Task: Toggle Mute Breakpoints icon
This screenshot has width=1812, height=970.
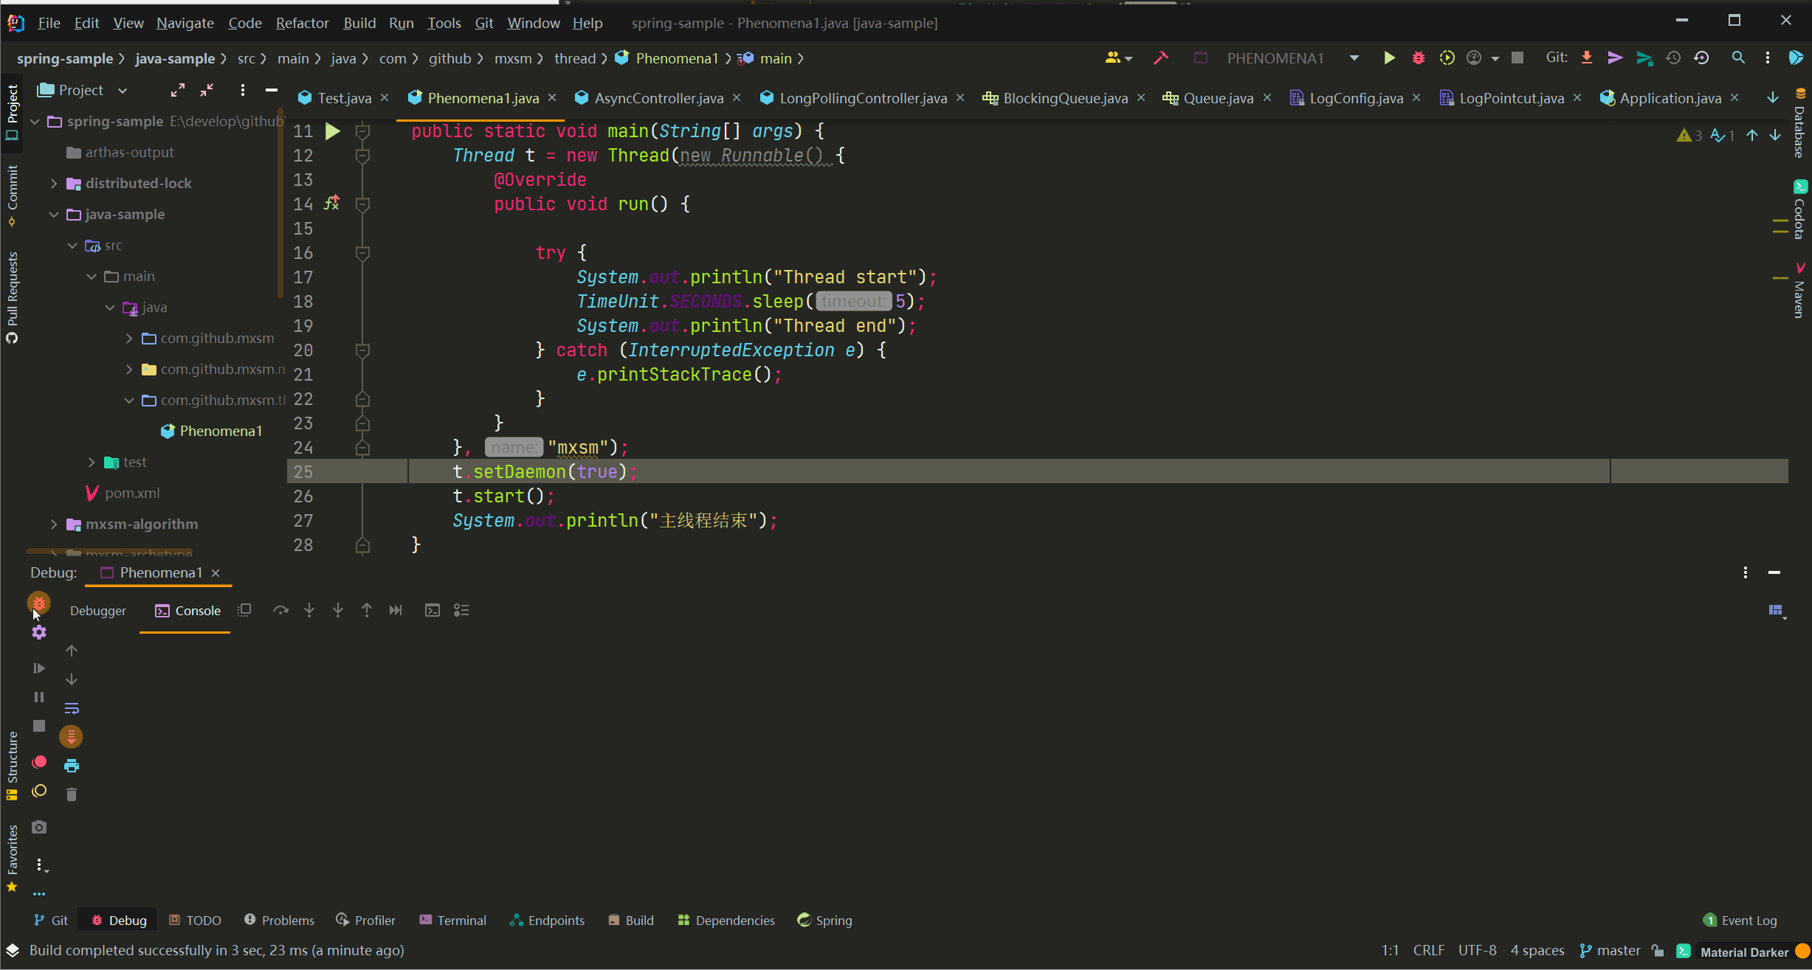Action: (x=39, y=791)
